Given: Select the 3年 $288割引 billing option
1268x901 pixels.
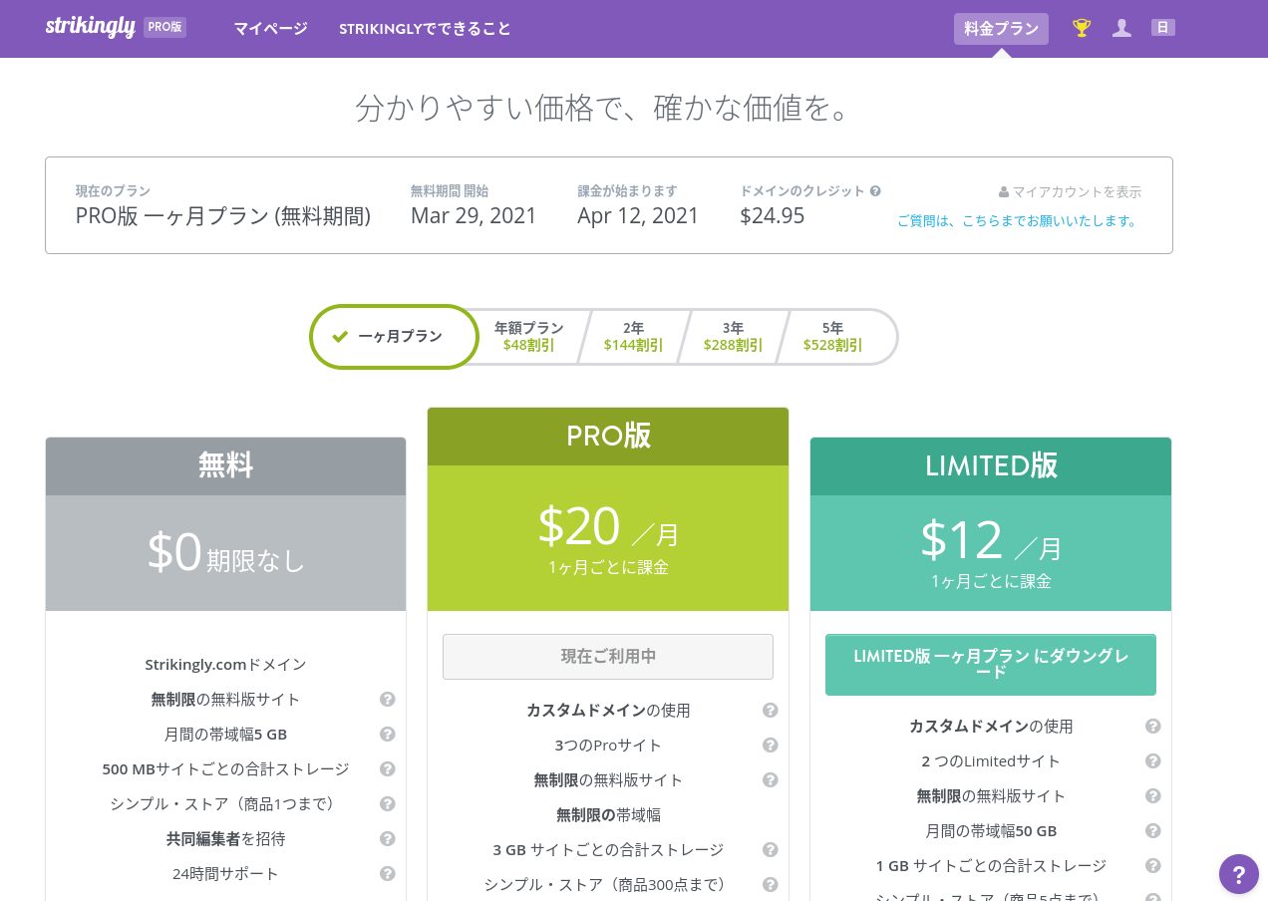Looking at the screenshot, I should coord(733,337).
